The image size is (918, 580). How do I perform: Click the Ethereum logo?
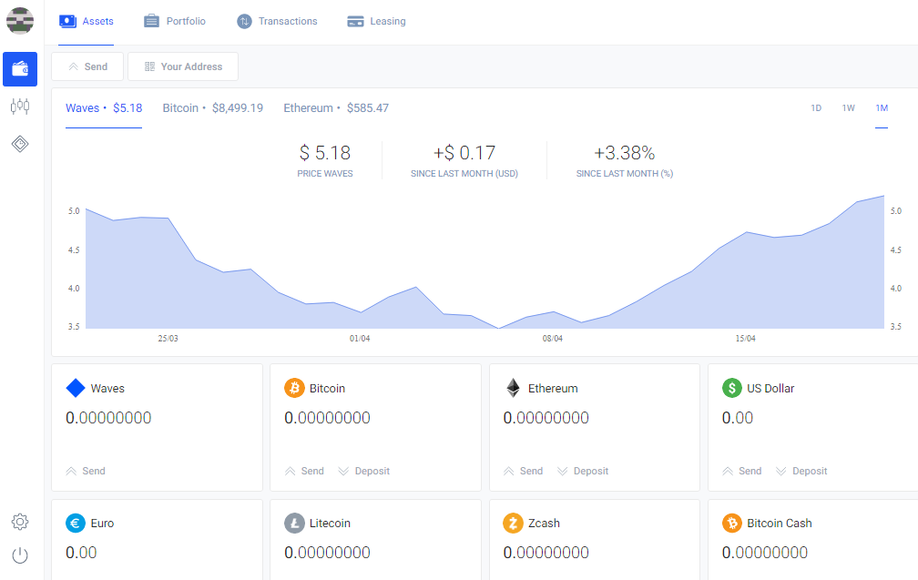[513, 388]
